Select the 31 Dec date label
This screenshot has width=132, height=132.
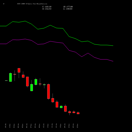tap(10, 126)
